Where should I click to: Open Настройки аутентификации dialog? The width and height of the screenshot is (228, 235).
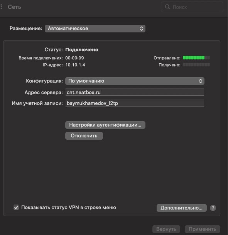pyautogui.click(x=105, y=125)
